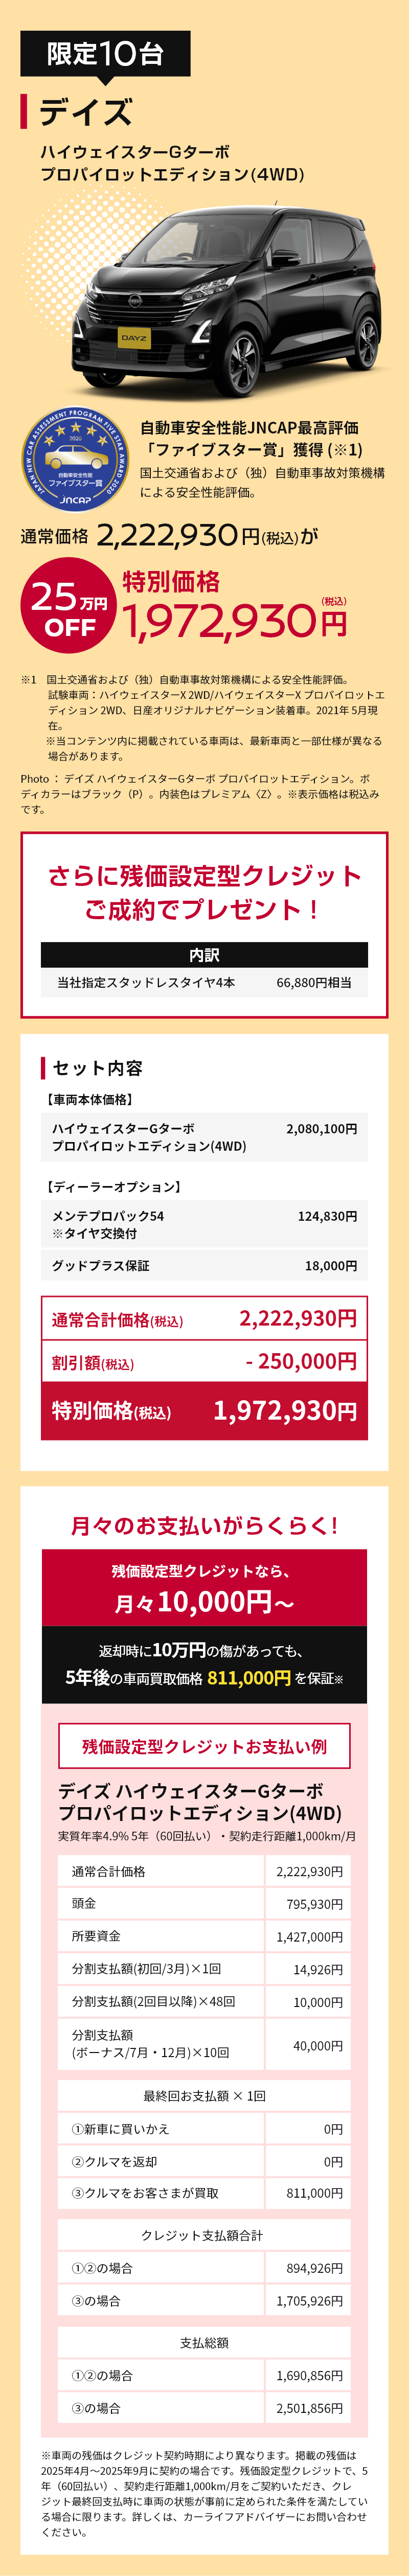This screenshot has width=409, height=2576.
Task: Click the クレジット支払額合計 header row
Action: pos(204,2235)
